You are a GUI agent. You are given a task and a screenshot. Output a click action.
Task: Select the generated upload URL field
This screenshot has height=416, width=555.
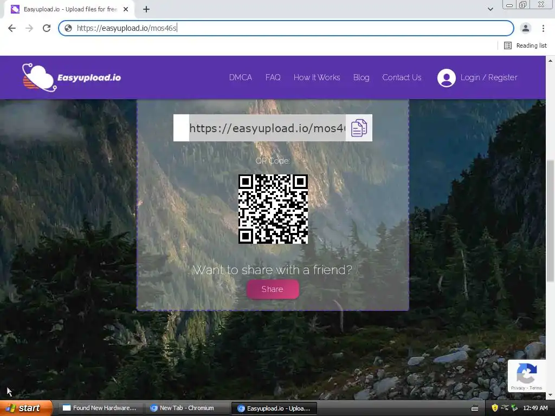(267, 128)
